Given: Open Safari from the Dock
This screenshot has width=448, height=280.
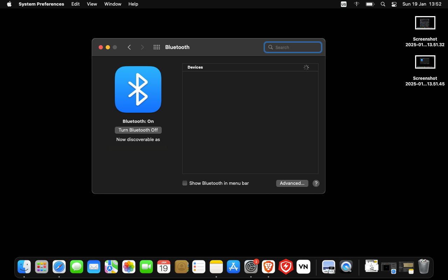Looking at the screenshot, I should click(59, 267).
